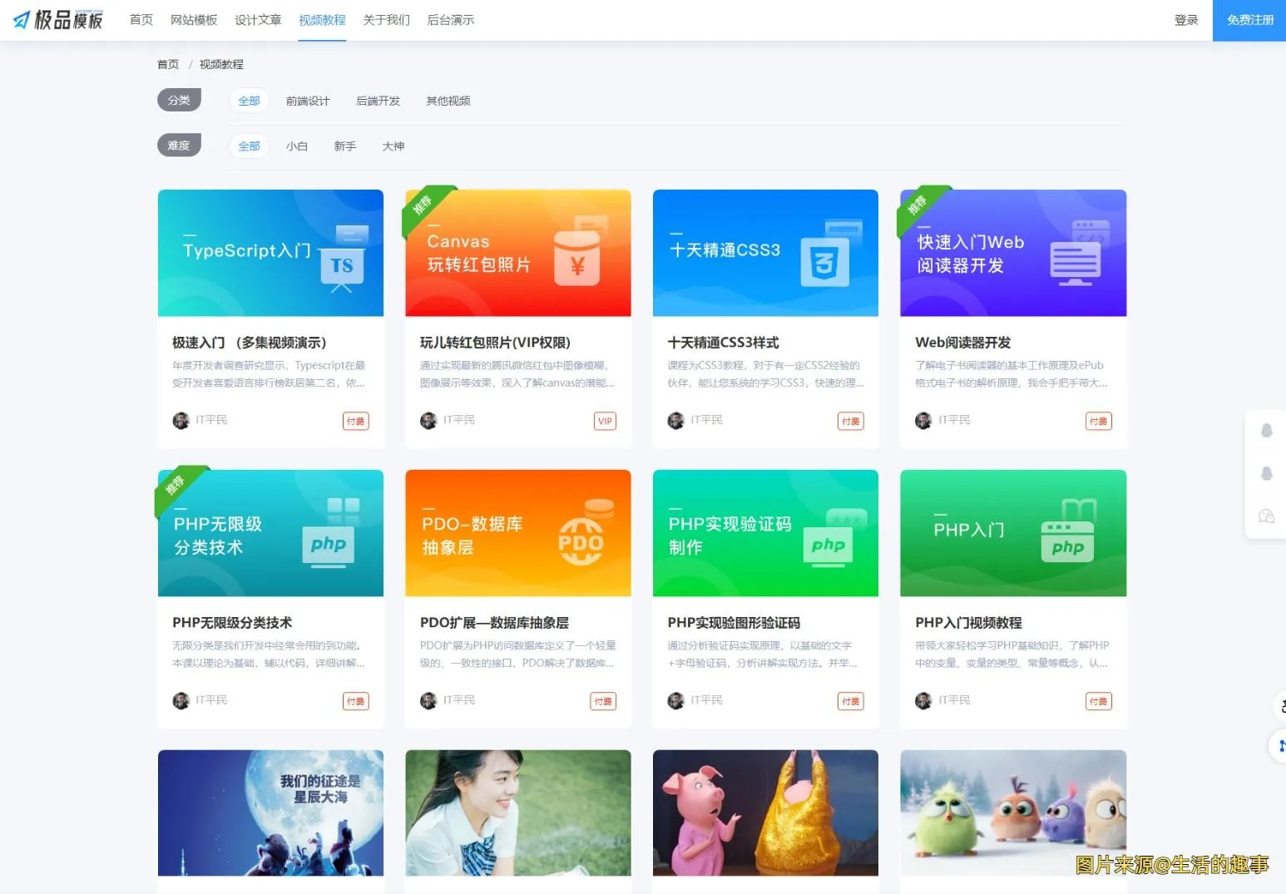This screenshot has width=1286, height=894.
Task: Click the 付费 tag on PHP入门视频教程
Action: [x=1098, y=701]
